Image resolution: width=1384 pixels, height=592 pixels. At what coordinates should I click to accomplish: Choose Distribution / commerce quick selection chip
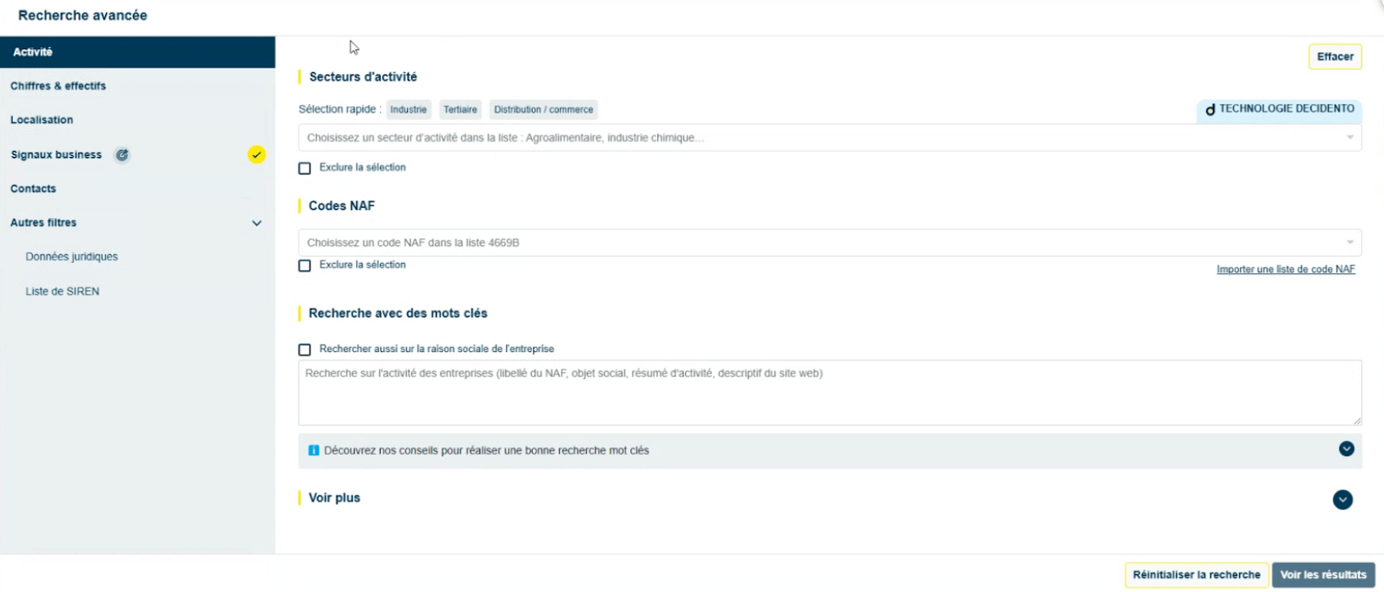[x=544, y=109]
